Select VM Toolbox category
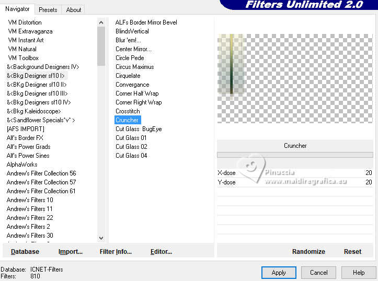Viewport: 378px width, 281px height. coord(23,58)
